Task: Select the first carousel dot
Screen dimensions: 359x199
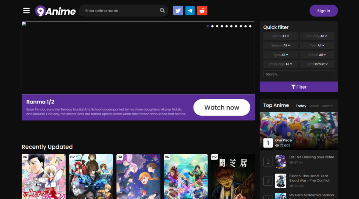Action: [x=208, y=26]
